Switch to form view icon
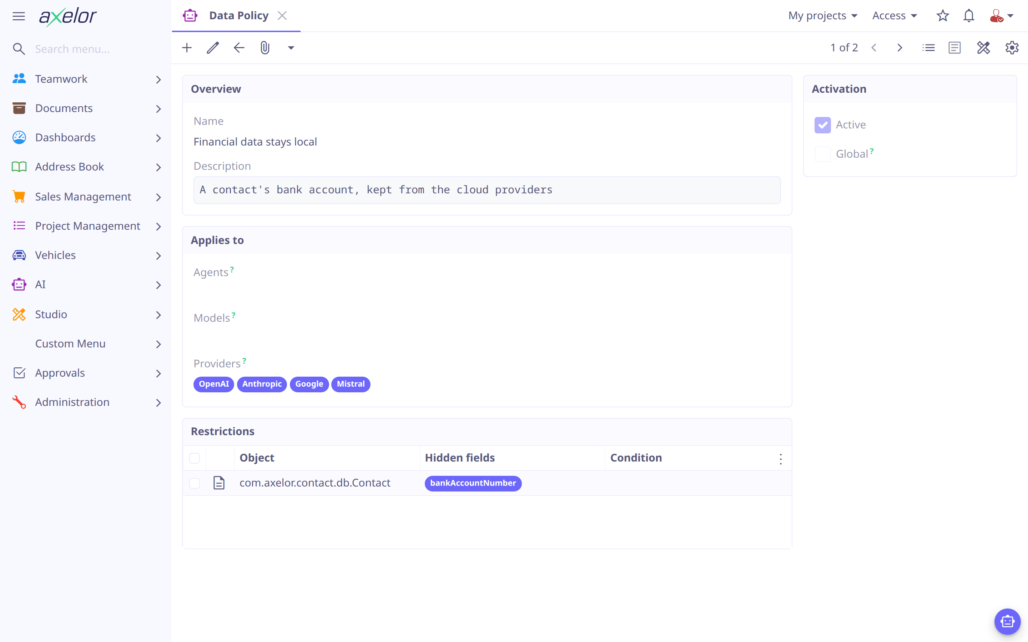Screen dimensions: 1028x642 954,47
